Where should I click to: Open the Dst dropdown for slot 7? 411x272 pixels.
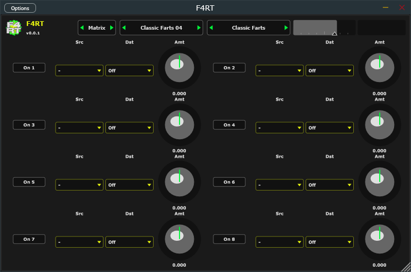pyautogui.click(x=129, y=242)
